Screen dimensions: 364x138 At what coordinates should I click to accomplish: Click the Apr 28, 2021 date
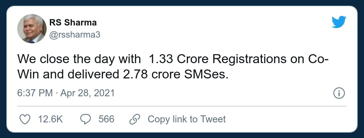[87, 93]
